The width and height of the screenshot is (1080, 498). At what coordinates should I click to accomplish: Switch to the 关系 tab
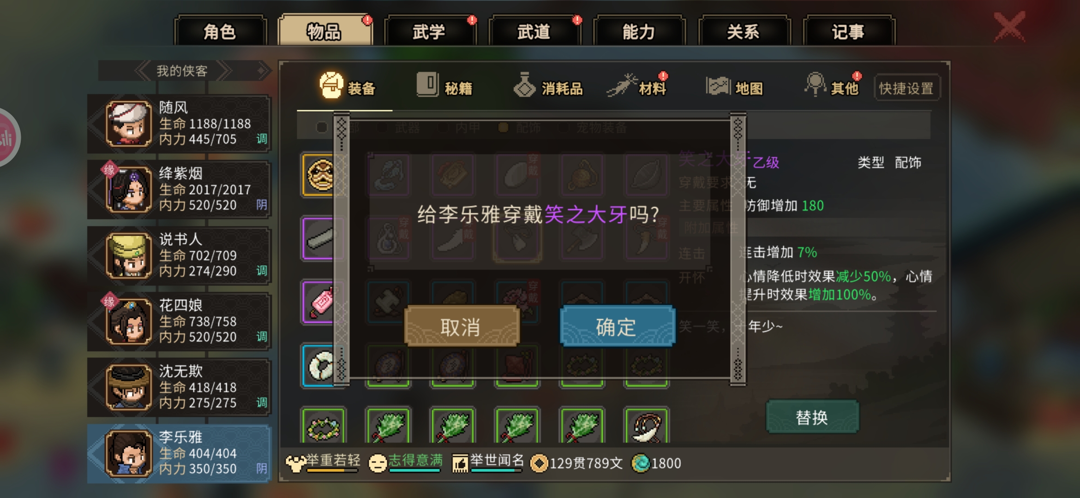[x=743, y=31]
